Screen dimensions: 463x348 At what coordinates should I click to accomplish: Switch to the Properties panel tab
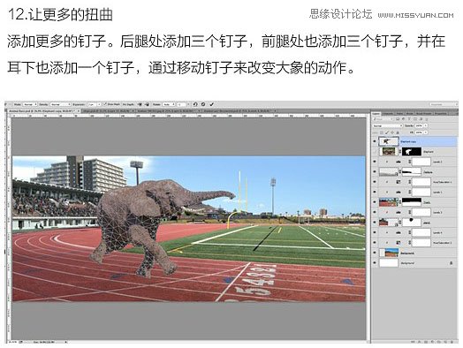tap(441, 114)
